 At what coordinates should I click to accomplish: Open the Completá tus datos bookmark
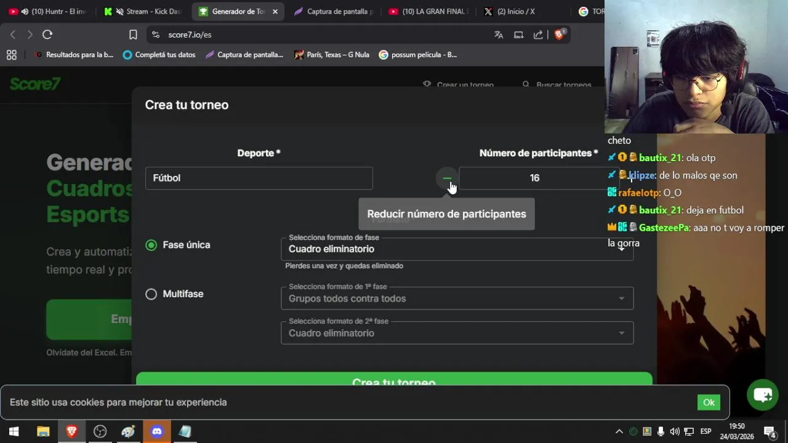(x=159, y=55)
